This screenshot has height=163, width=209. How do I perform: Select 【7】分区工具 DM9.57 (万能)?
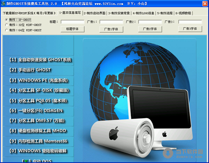(x=38, y=121)
